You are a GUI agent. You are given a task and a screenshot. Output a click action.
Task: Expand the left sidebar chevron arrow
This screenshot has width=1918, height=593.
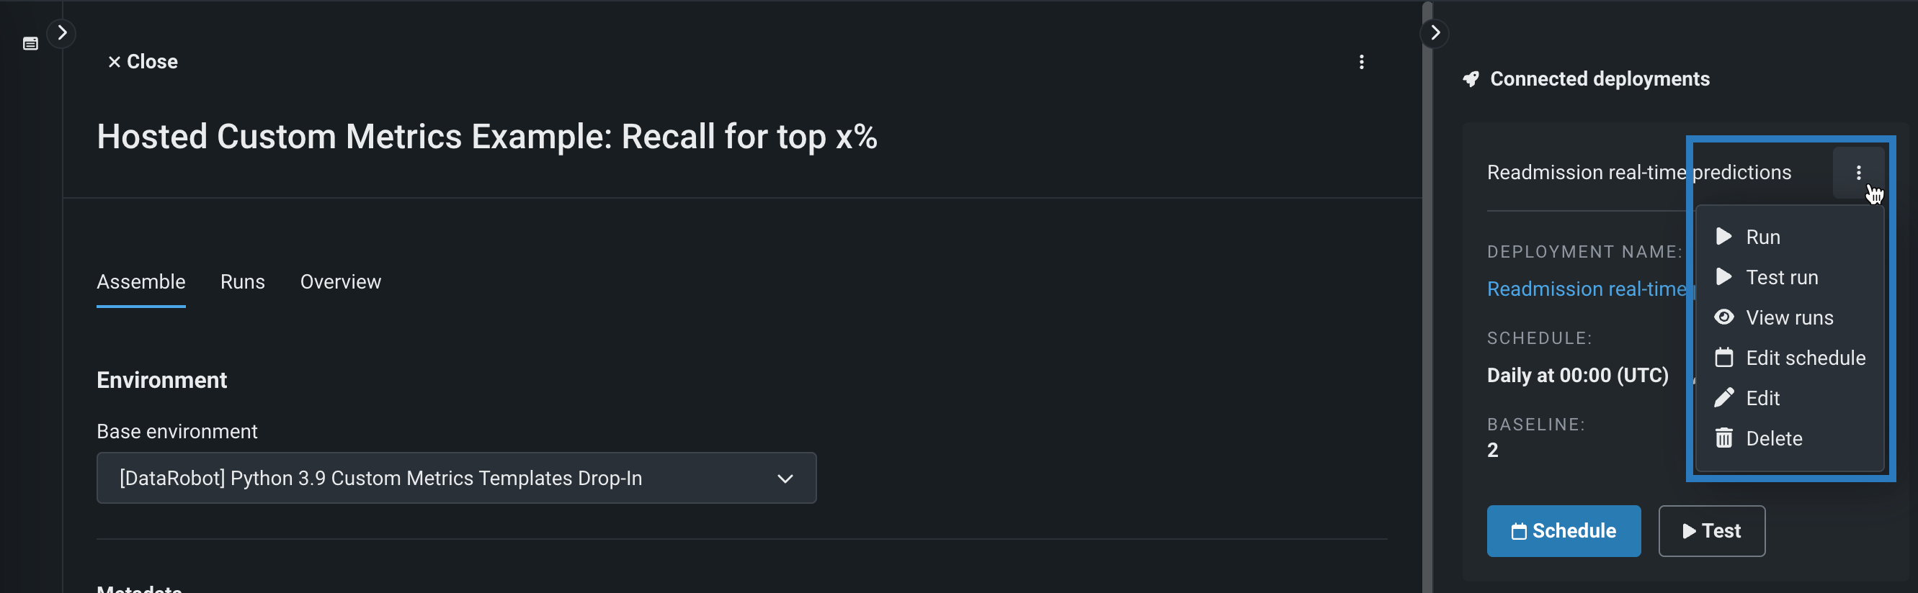(x=62, y=32)
